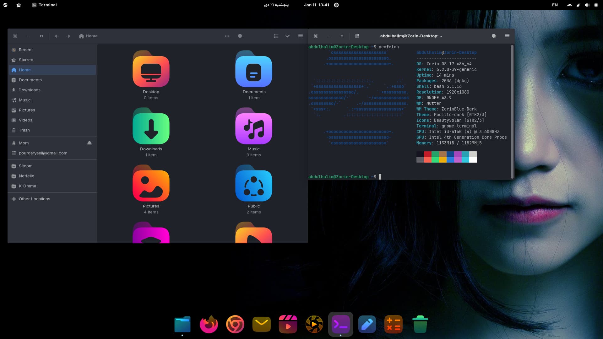Toggle list view in Files
The width and height of the screenshot is (603, 339).
pos(276,36)
